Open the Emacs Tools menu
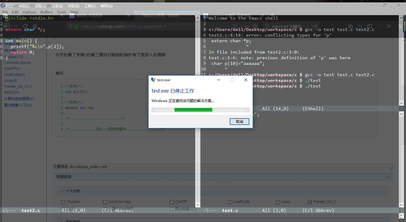The image size is (406, 222). (62, 12)
